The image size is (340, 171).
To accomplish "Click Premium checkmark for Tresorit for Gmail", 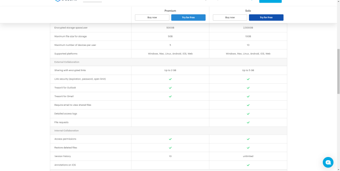I will pos(170,96).
